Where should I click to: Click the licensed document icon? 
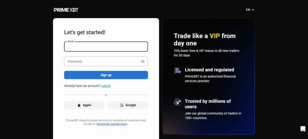177,70
